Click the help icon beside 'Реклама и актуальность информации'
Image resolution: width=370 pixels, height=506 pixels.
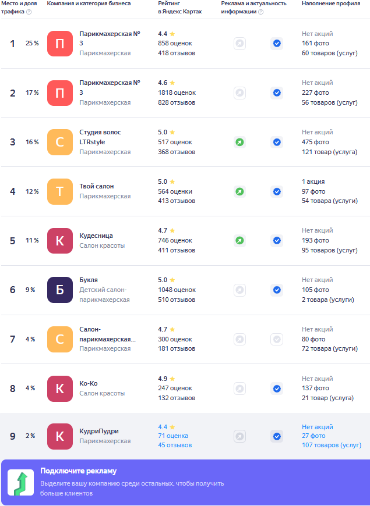pos(260,12)
